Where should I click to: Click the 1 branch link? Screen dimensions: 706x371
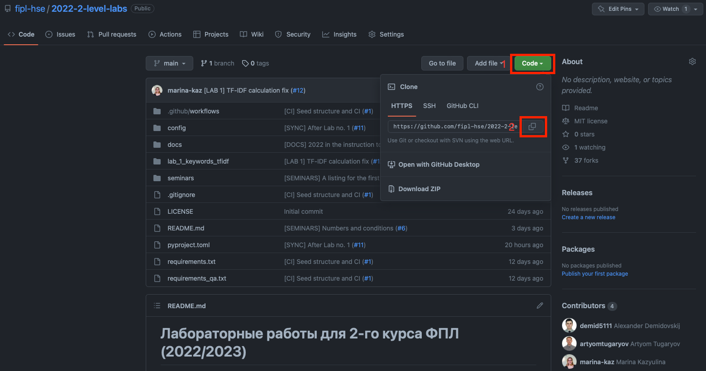coord(218,63)
